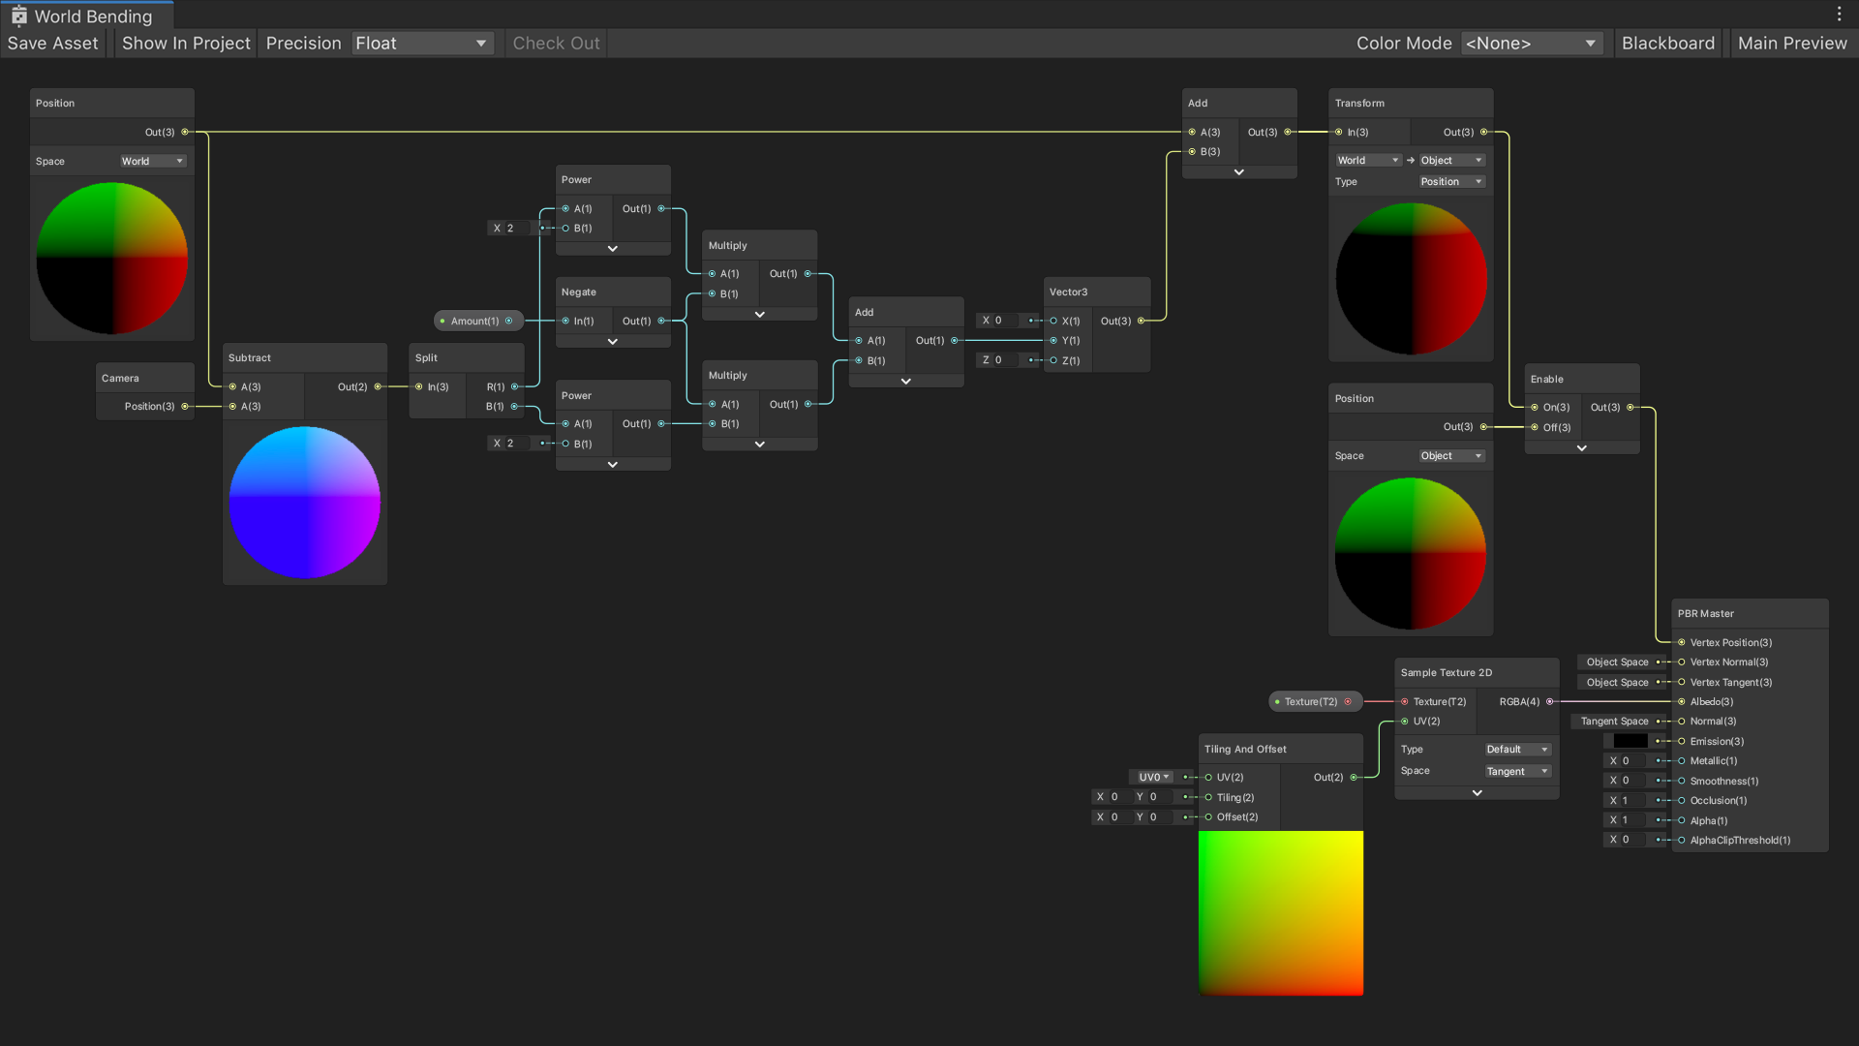Expand the lower Multiply node chevron
Screen dimensions: 1859x1046
(x=760, y=445)
